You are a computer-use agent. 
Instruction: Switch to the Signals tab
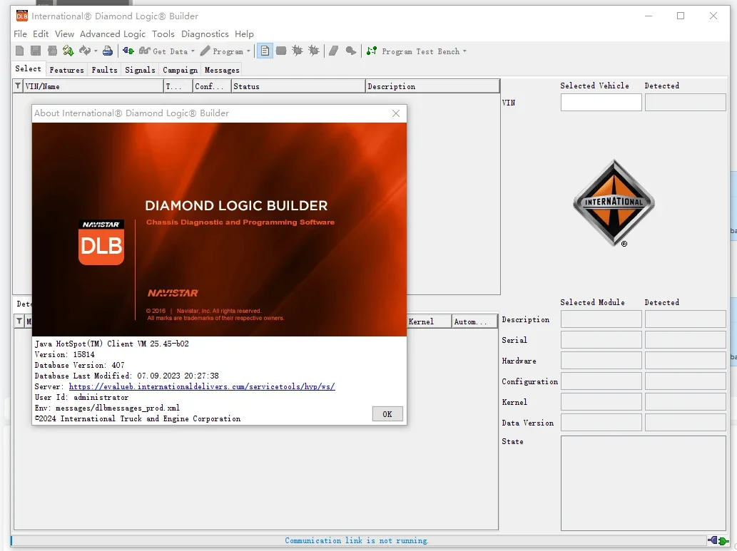click(140, 70)
